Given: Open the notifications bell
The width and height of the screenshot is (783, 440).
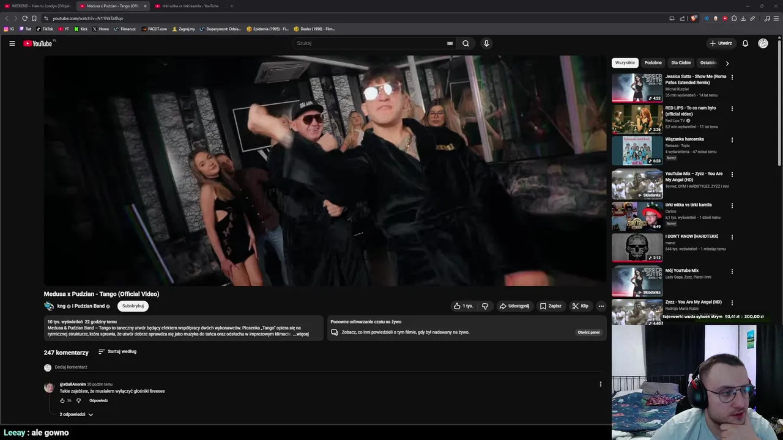Looking at the screenshot, I should [745, 43].
